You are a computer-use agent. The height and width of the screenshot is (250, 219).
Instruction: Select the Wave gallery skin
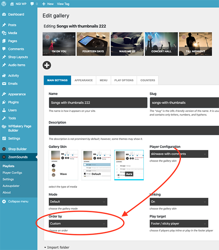(x=64, y=165)
